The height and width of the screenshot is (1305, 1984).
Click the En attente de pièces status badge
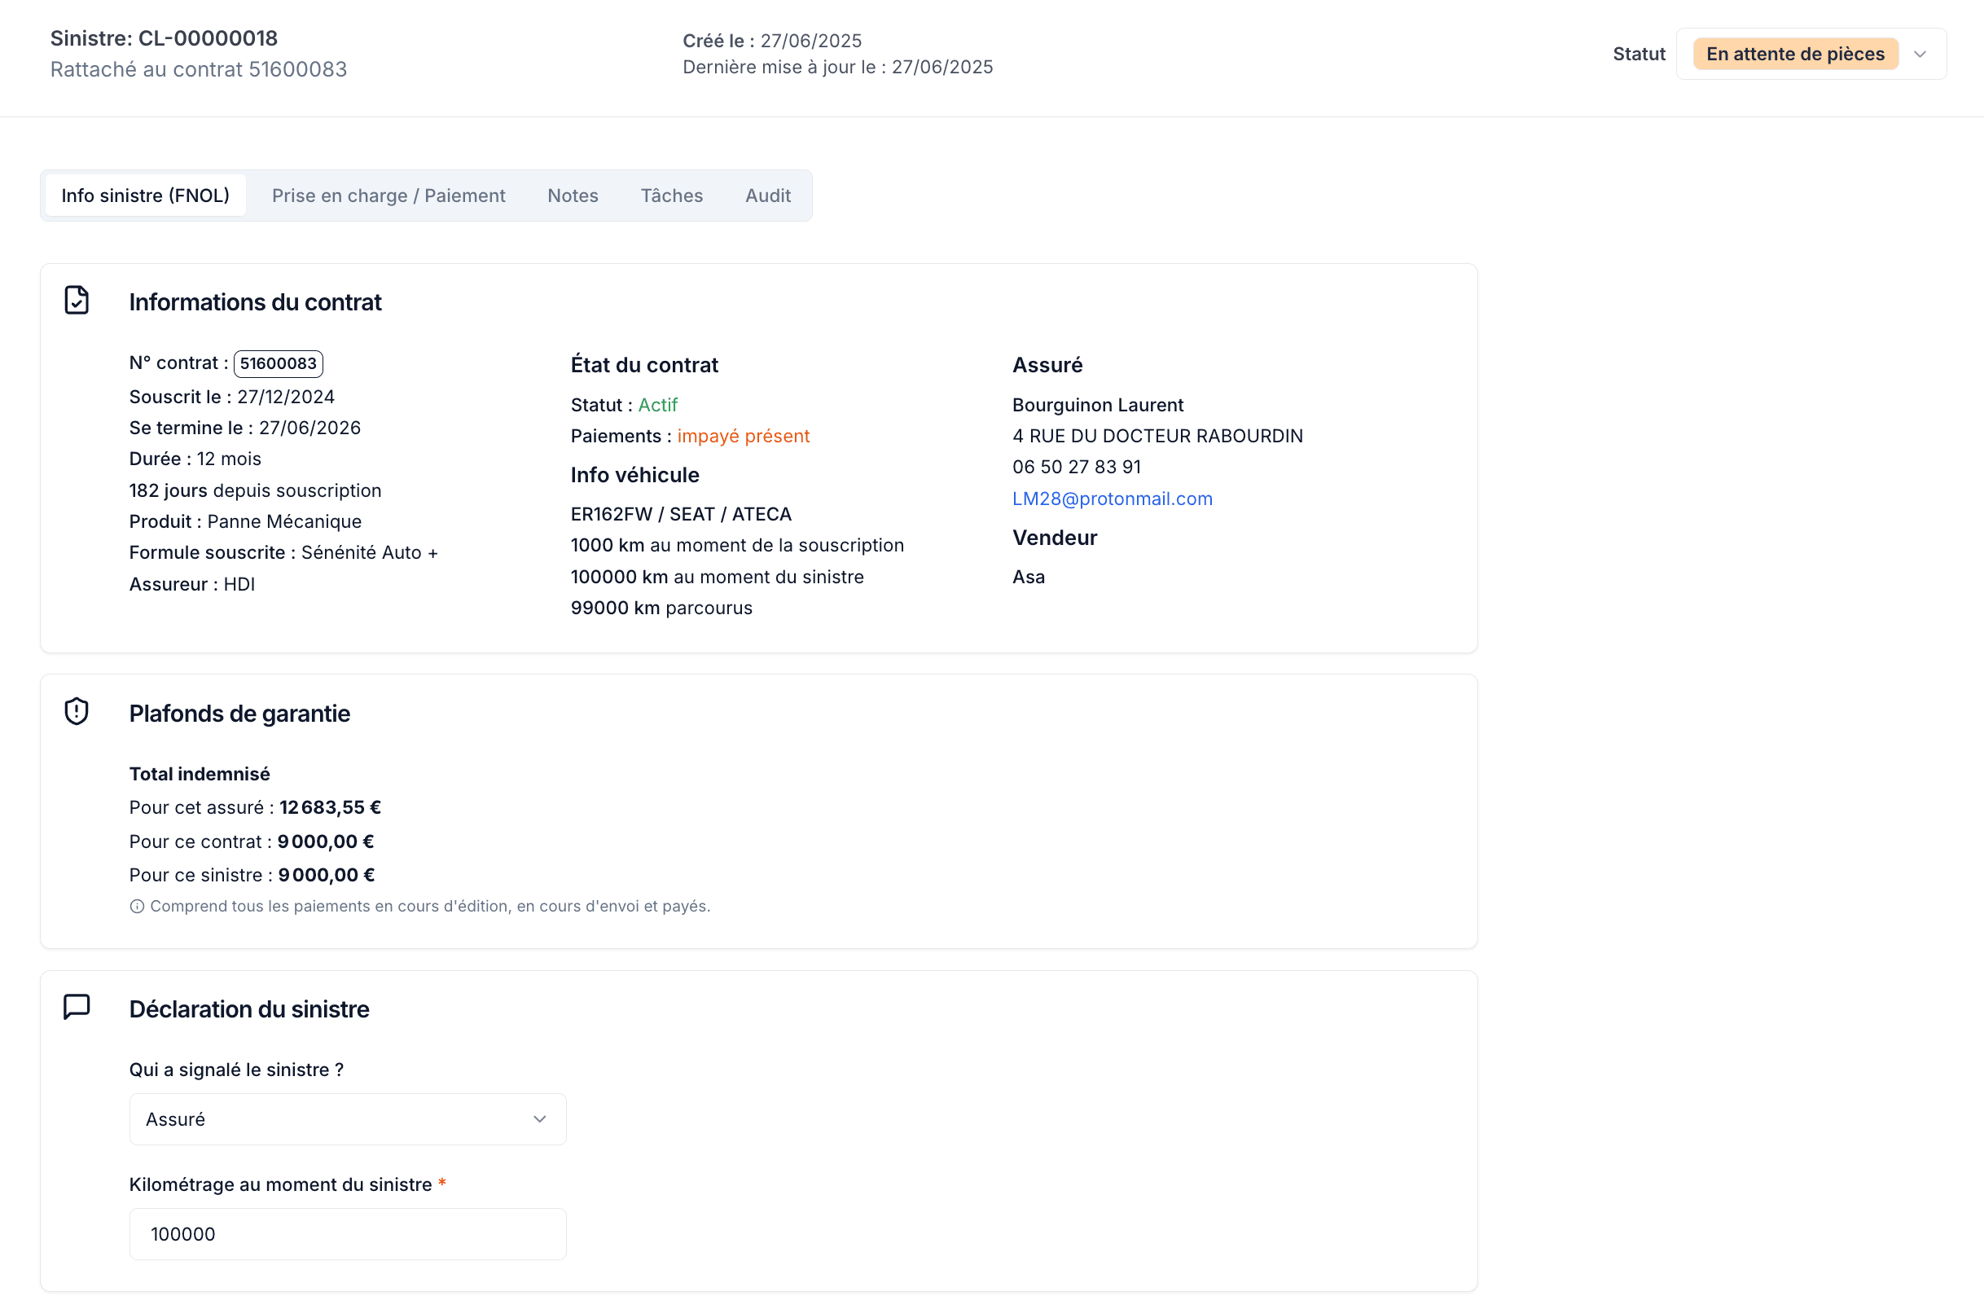coord(1795,55)
